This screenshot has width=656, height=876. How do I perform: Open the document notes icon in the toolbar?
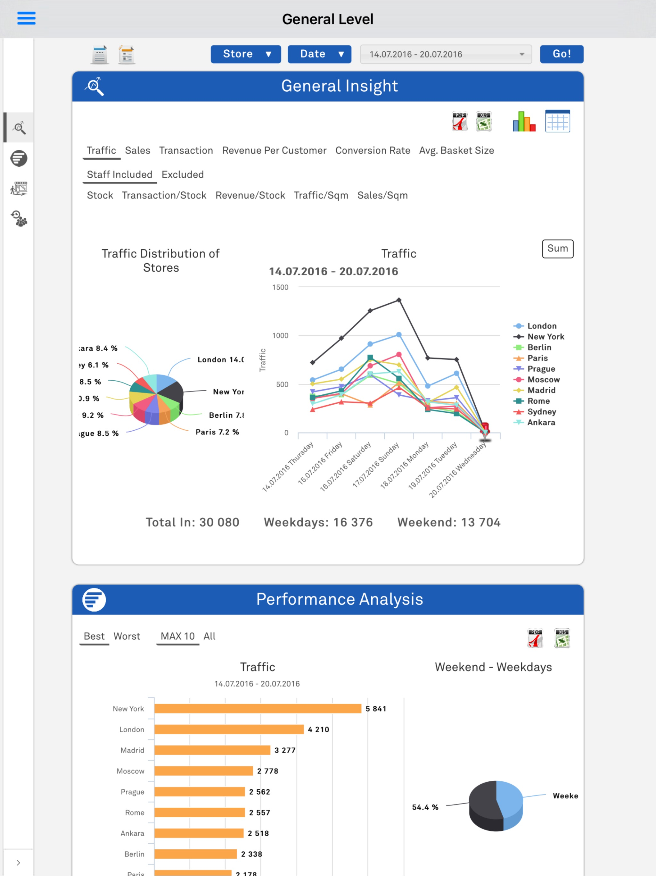coord(127,55)
